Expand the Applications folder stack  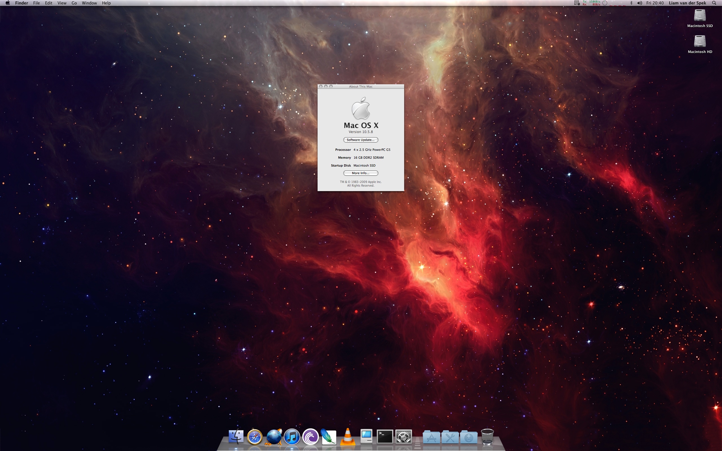click(x=431, y=437)
